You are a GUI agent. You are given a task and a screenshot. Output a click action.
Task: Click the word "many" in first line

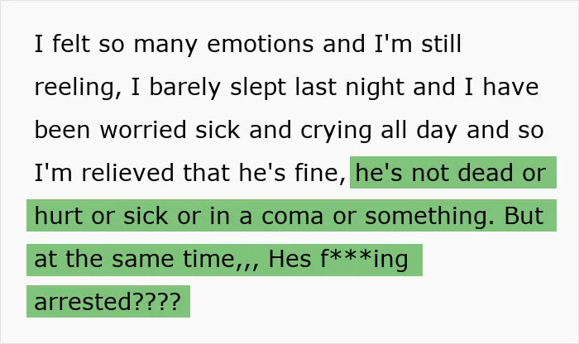(165, 45)
